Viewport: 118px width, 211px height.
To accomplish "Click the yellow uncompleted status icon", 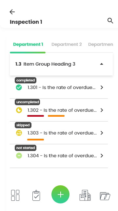I will tap(19, 110).
